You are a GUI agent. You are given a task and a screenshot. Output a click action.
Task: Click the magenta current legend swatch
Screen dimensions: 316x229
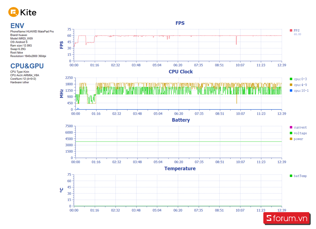(x=291, y=127)
